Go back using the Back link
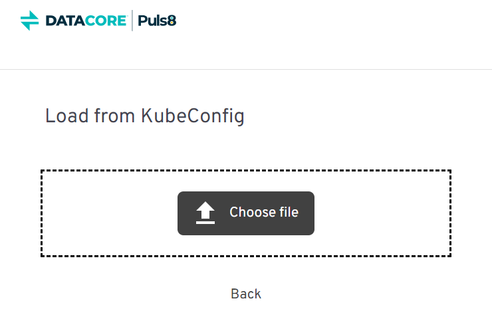492x323 pixels. coord(246,294)
